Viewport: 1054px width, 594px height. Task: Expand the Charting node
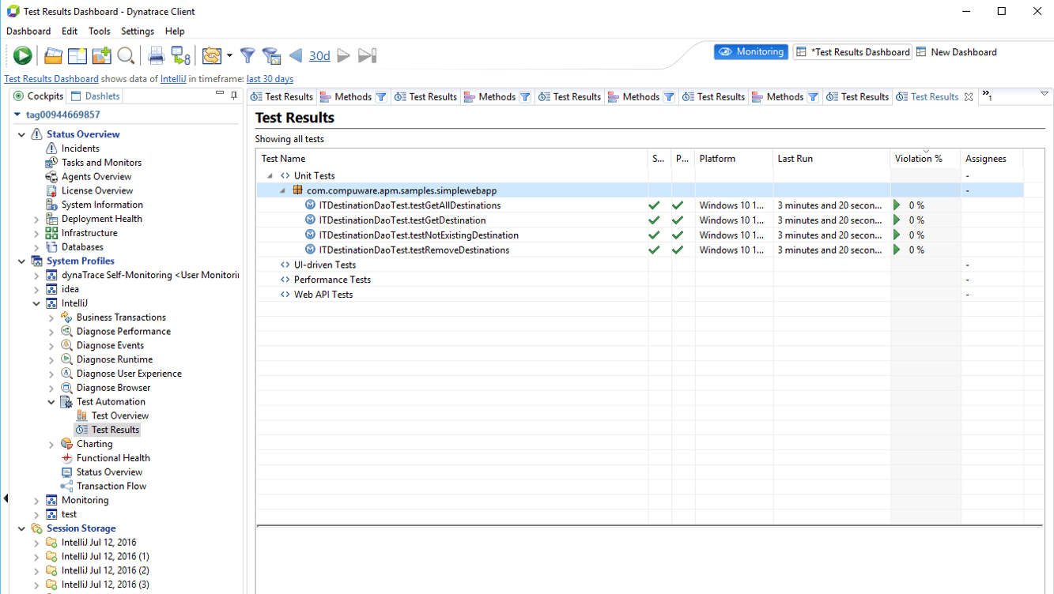(51, 445)
